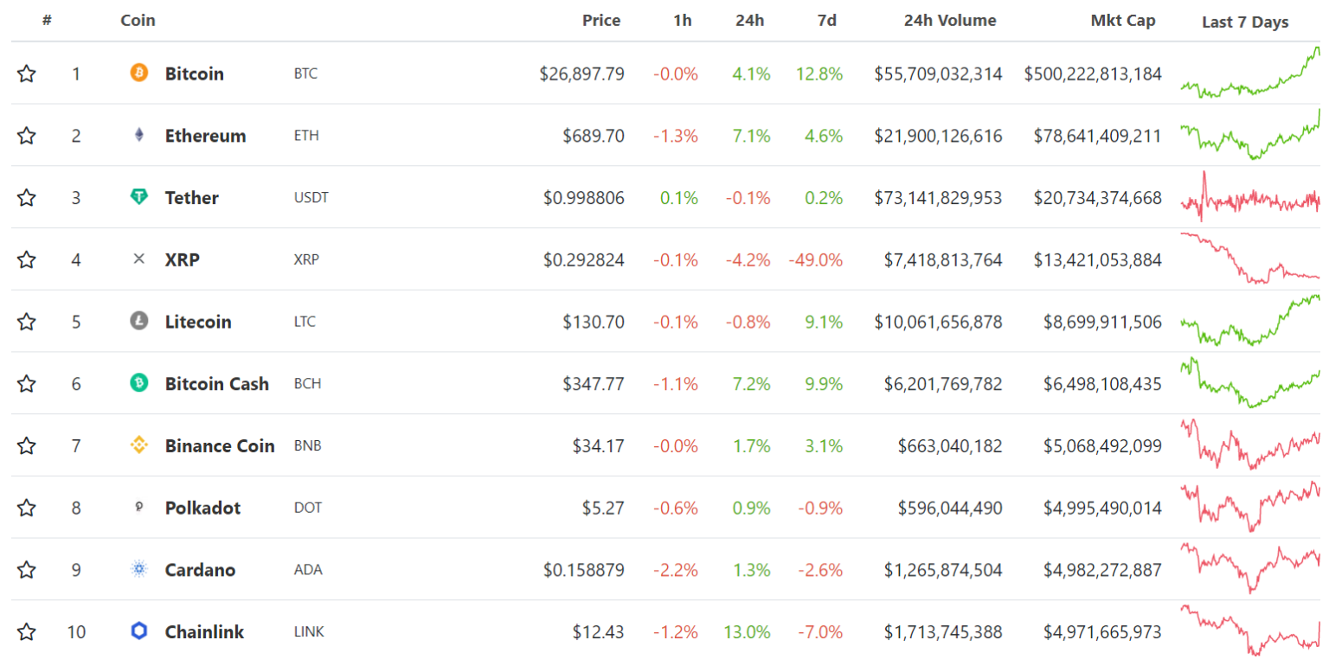Sort by the 24h Volume header
Viewport: 1329px width, 659px height.
click(950, 20)
